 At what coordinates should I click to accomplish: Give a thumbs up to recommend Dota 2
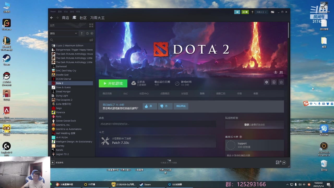pos(150,106)
